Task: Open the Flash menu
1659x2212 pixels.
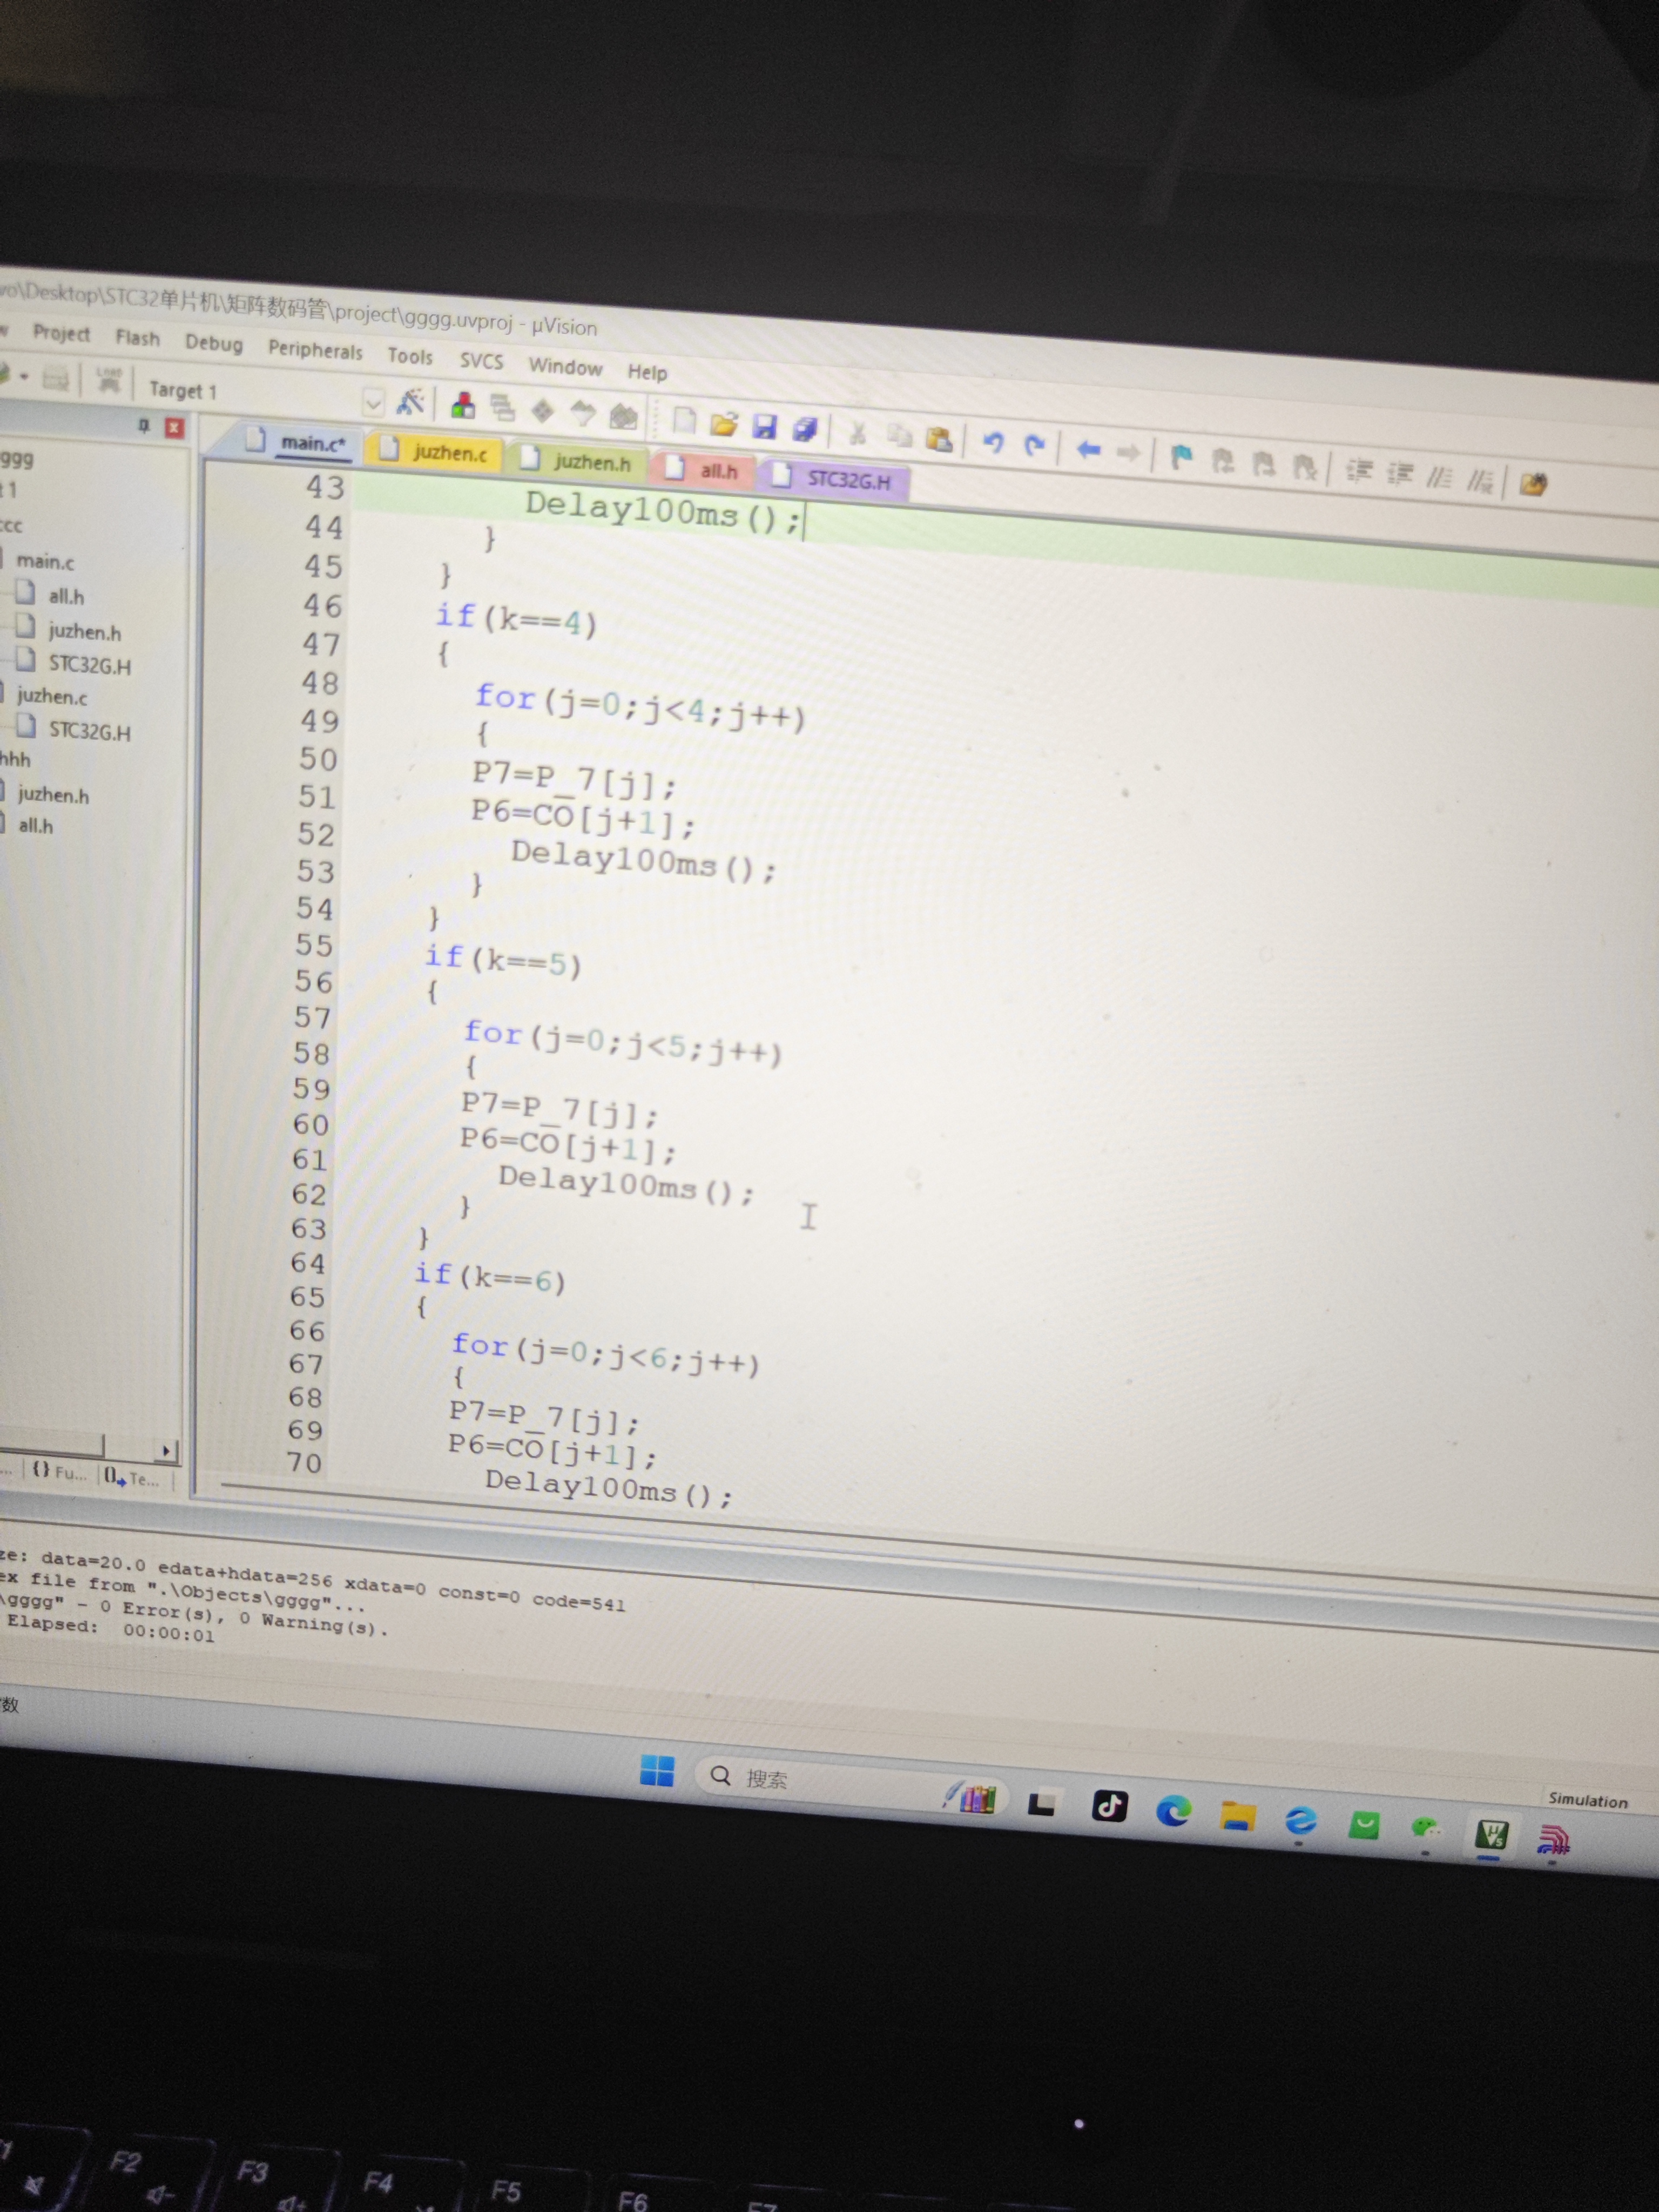Action: point(138,338)
